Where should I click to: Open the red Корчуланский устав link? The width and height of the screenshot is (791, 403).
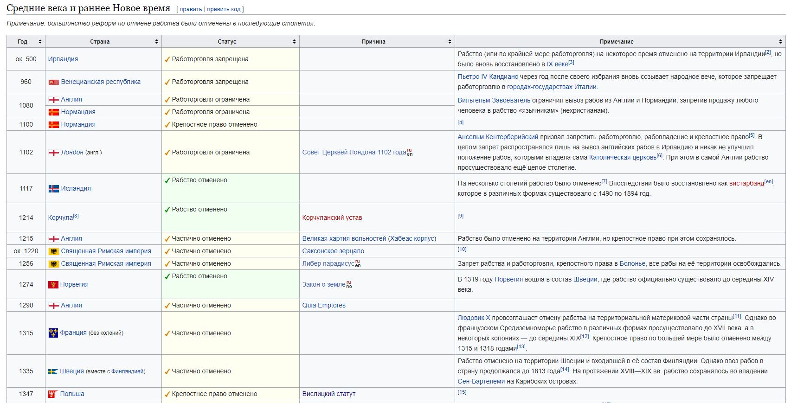pos(332,218)
